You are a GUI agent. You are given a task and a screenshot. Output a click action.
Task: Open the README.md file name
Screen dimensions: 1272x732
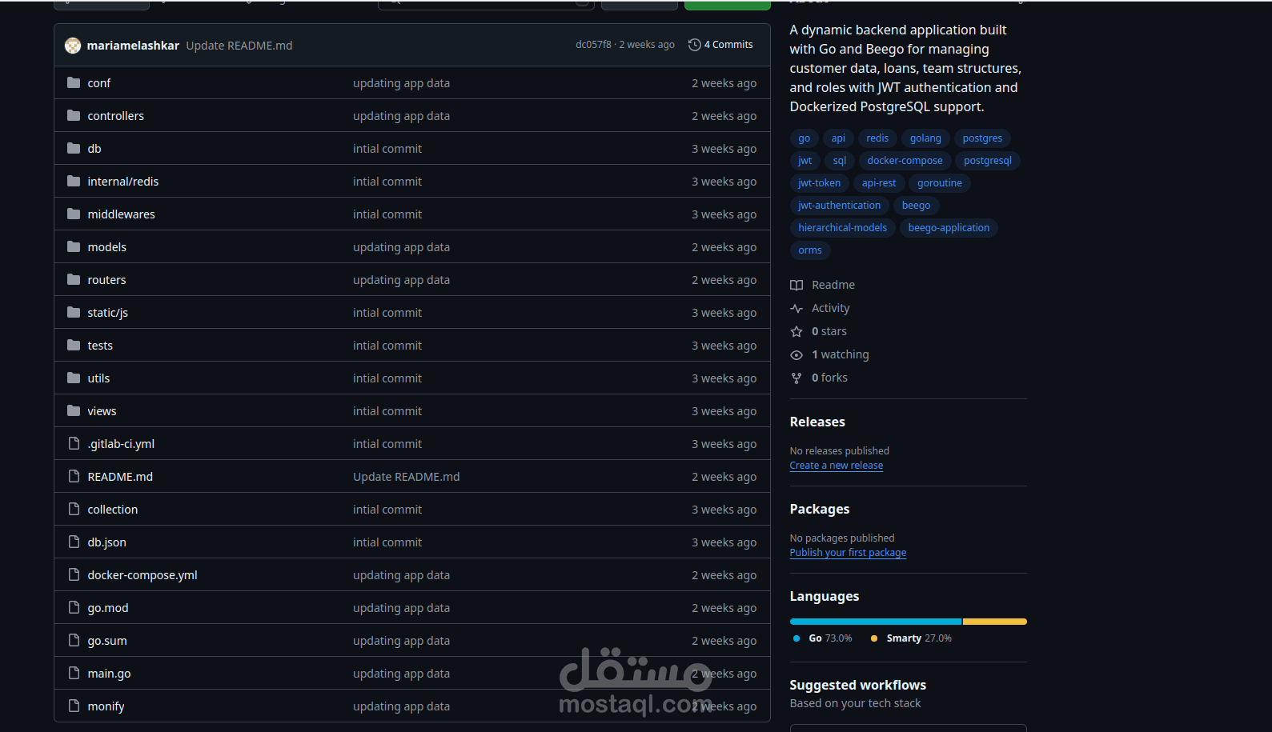120,477
